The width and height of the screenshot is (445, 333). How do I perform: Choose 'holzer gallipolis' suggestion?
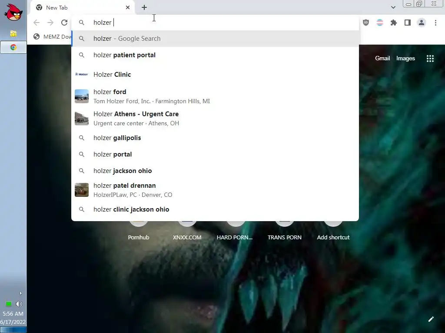215,138
